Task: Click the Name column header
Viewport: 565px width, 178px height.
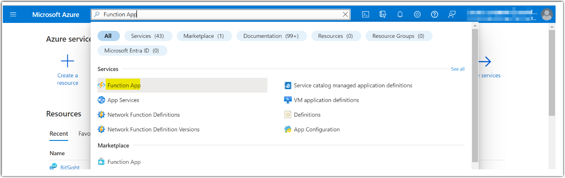Action: pos(57,153)
